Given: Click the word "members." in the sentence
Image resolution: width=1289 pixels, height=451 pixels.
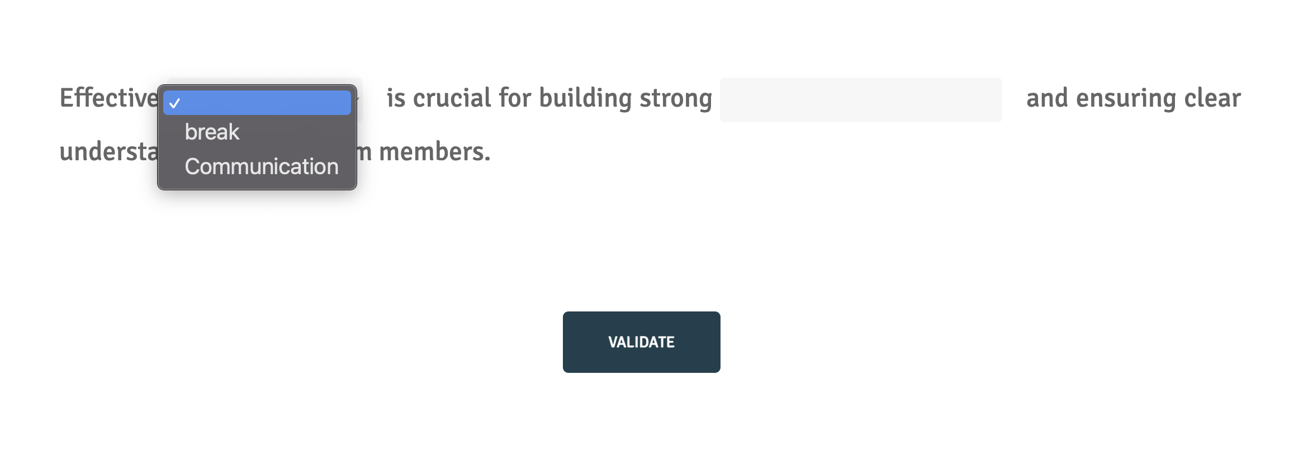Looking at the screenshot, I should pos(435,152).
